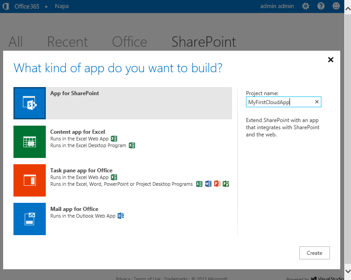Click the smiley feedback icon

(336, 6)
